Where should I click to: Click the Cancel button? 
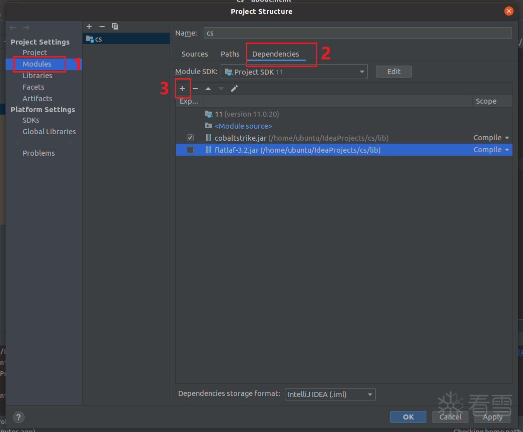(450, 417)
